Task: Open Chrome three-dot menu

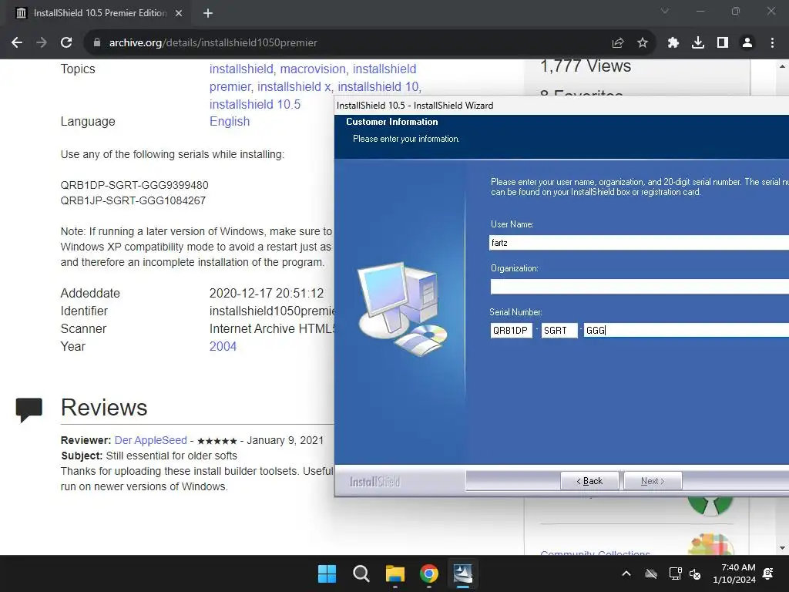Action: pos(772,43)
